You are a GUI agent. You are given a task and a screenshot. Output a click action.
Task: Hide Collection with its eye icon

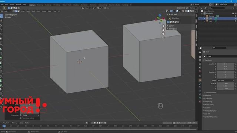(236, 13)
